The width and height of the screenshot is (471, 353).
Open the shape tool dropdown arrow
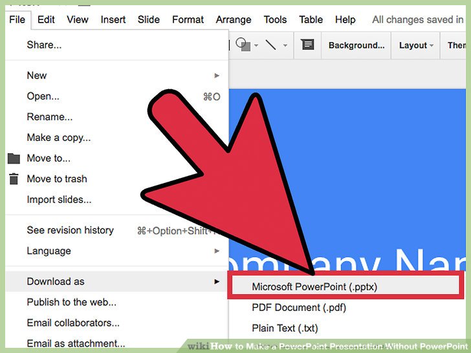click(x=256, y=45)
